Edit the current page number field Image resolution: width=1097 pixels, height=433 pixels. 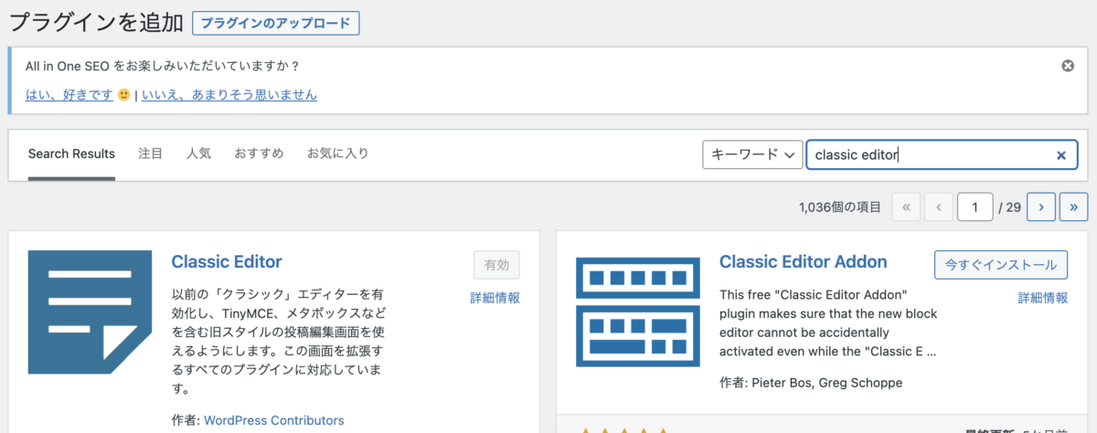pos(975,207)
